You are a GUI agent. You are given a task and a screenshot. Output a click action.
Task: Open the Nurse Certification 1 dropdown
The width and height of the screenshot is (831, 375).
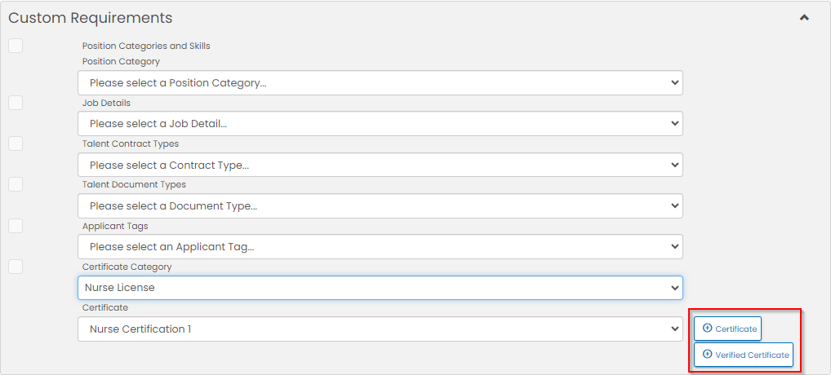[x=380, y=329]
